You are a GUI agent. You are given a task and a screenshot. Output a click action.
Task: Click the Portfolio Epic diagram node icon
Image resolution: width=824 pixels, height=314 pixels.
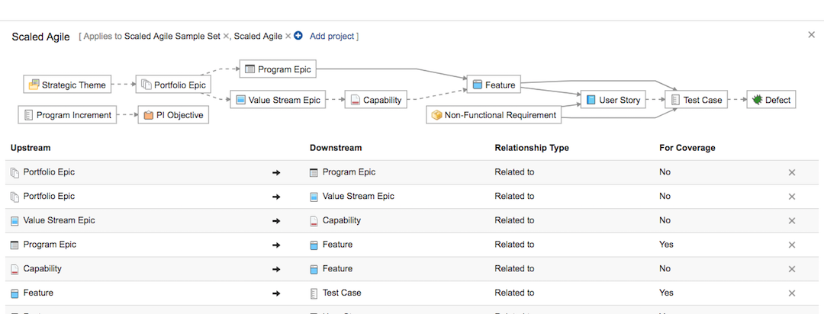146,85
